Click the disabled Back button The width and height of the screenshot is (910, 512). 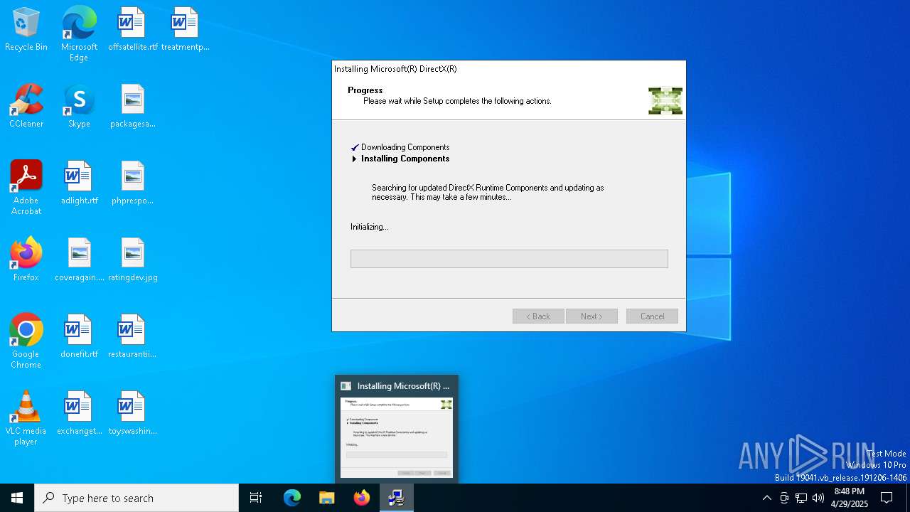[x=538, y=316]
